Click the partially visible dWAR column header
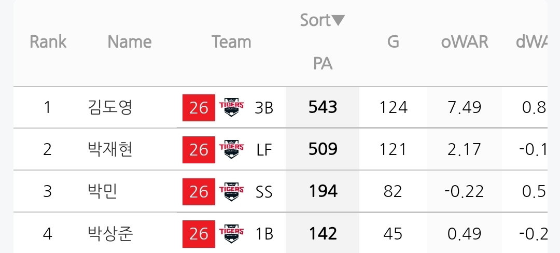This screenshot has width=560, height=253. pyautogui.click(x=531, y=42)
